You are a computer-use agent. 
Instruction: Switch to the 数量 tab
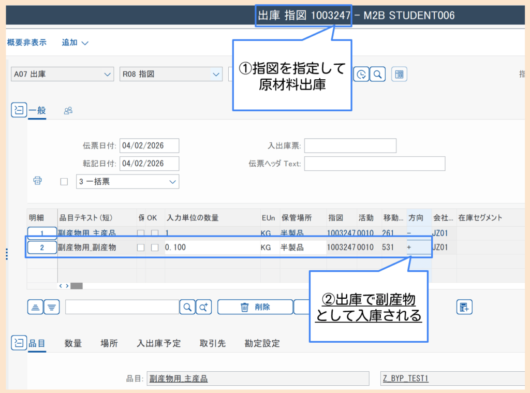coord(73,343)
